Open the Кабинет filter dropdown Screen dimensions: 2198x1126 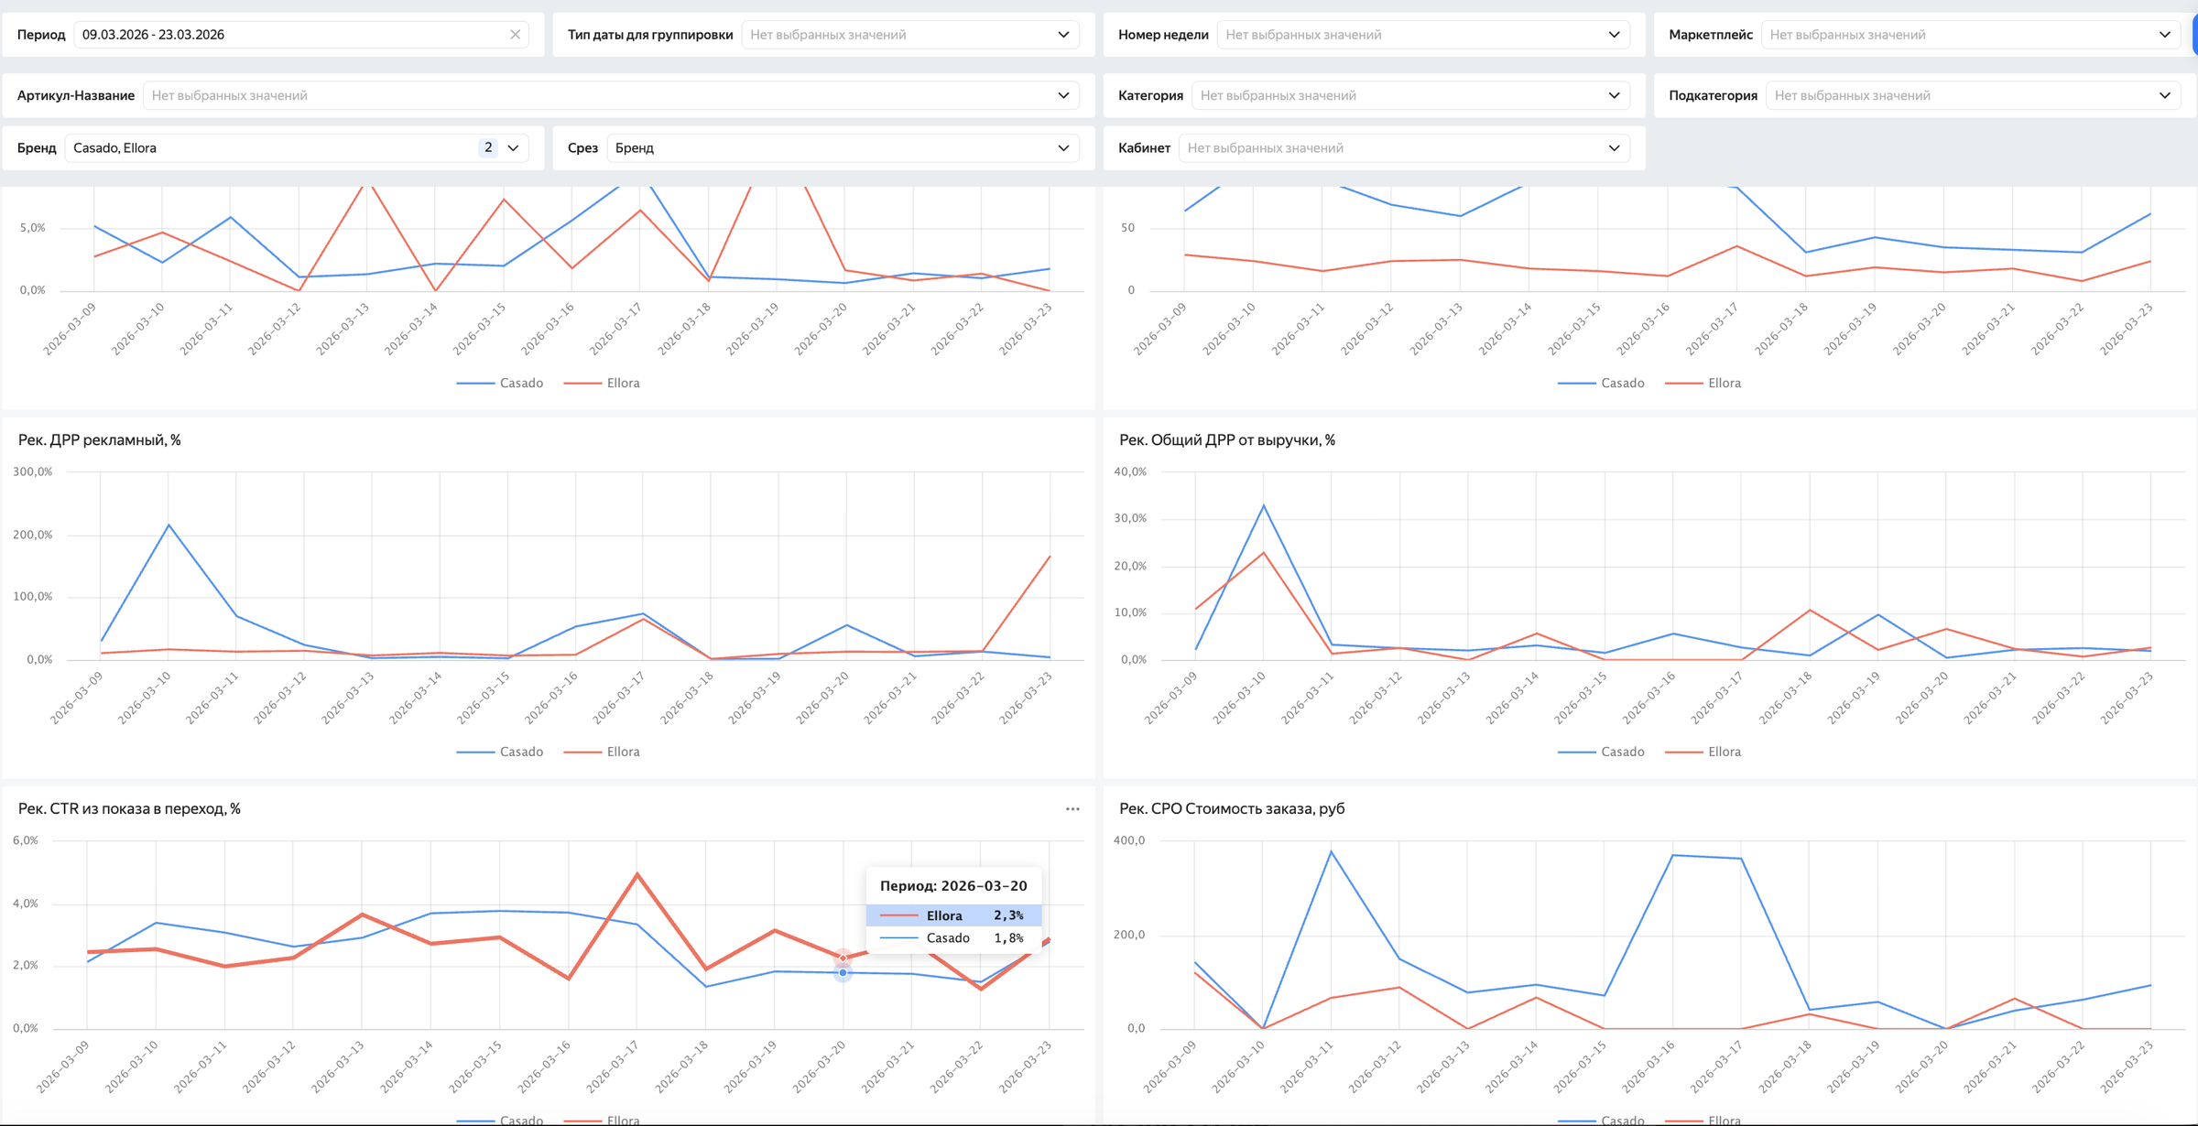(1404, 148)
